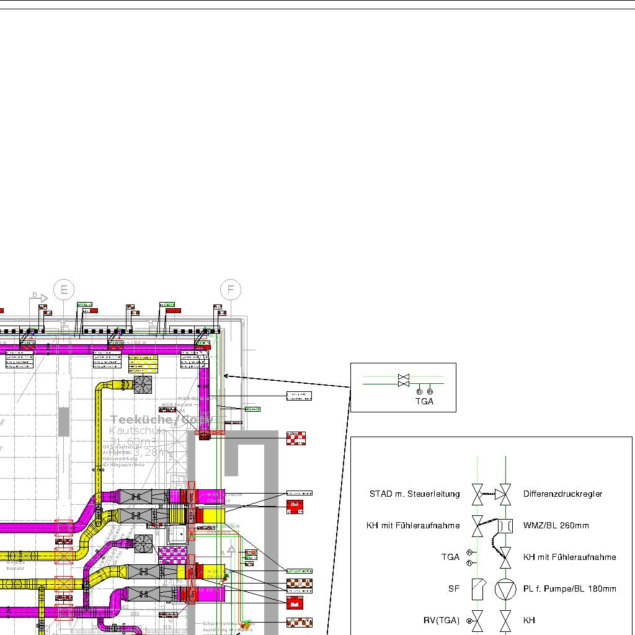Screen dimensions: 635x635
Task: Select the WMZ heat meter symbol
Action: [x=506, y=526]
